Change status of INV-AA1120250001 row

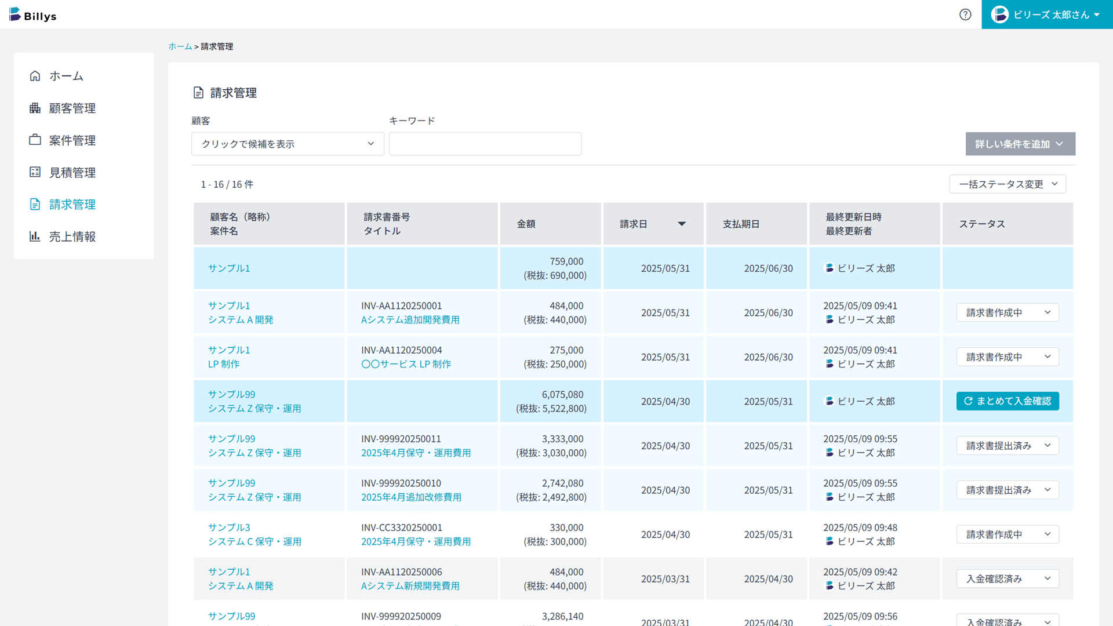click(x=1007, y=312)
